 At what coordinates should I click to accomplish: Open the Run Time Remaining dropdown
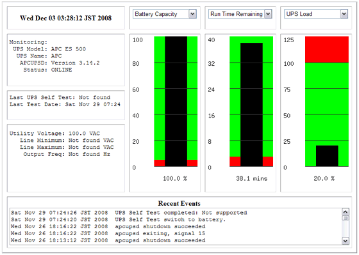240,14
